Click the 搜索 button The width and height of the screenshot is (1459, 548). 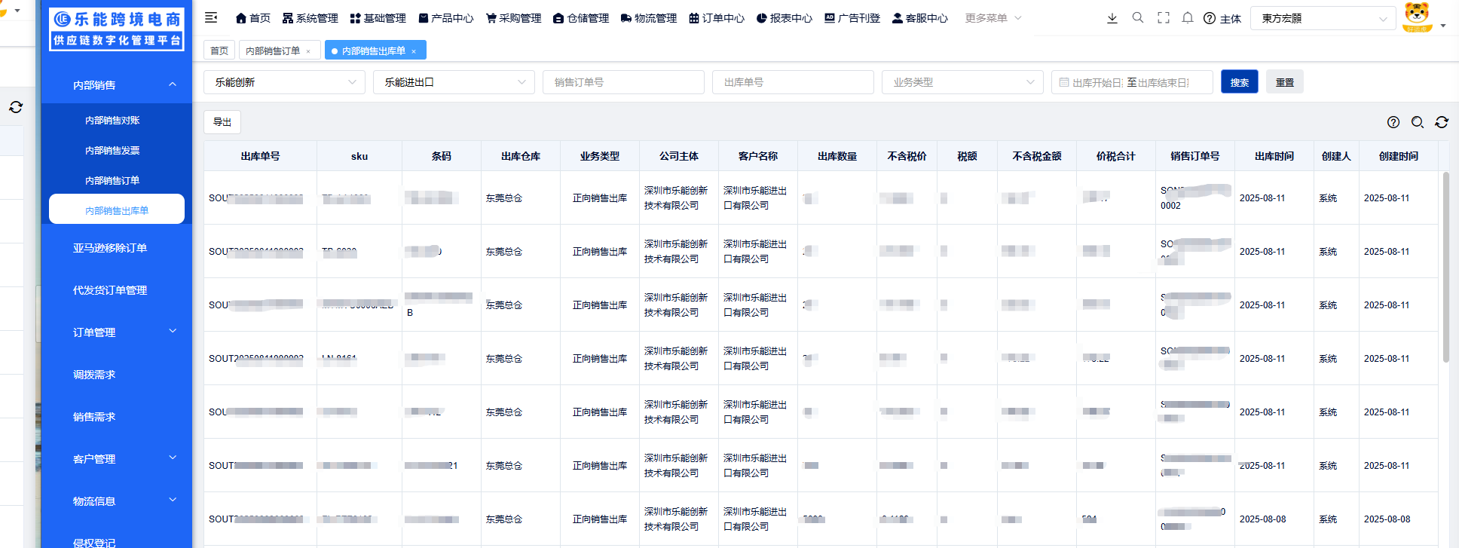pos(1239,82)
